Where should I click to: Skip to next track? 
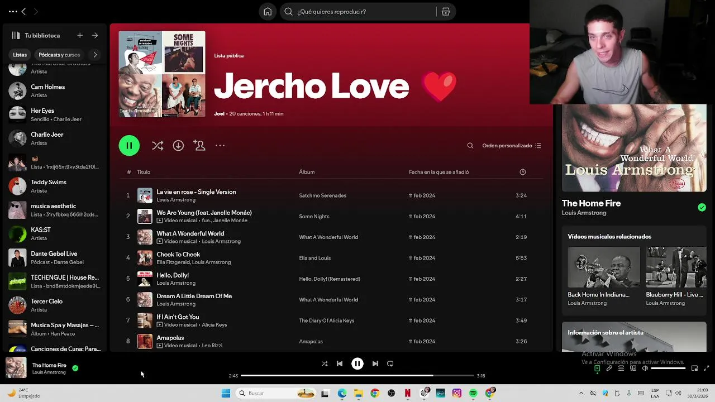375,363
